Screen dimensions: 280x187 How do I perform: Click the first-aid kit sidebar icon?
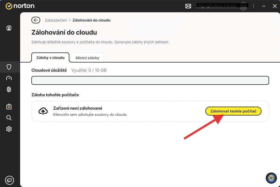coord(9,107)
